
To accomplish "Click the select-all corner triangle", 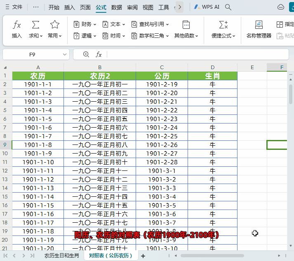I will (x=5, y=68).
